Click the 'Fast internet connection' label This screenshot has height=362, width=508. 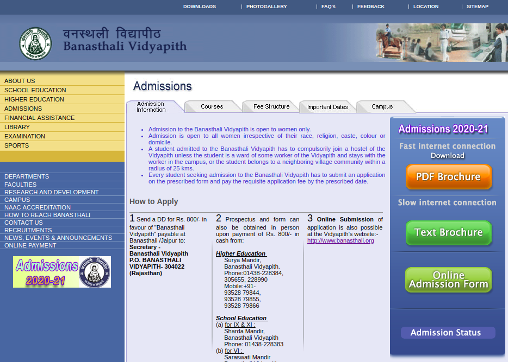pyautogui.click(x=448, y=146)
